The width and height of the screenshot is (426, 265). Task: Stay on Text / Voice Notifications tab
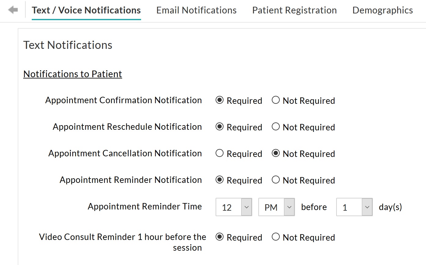86,10
